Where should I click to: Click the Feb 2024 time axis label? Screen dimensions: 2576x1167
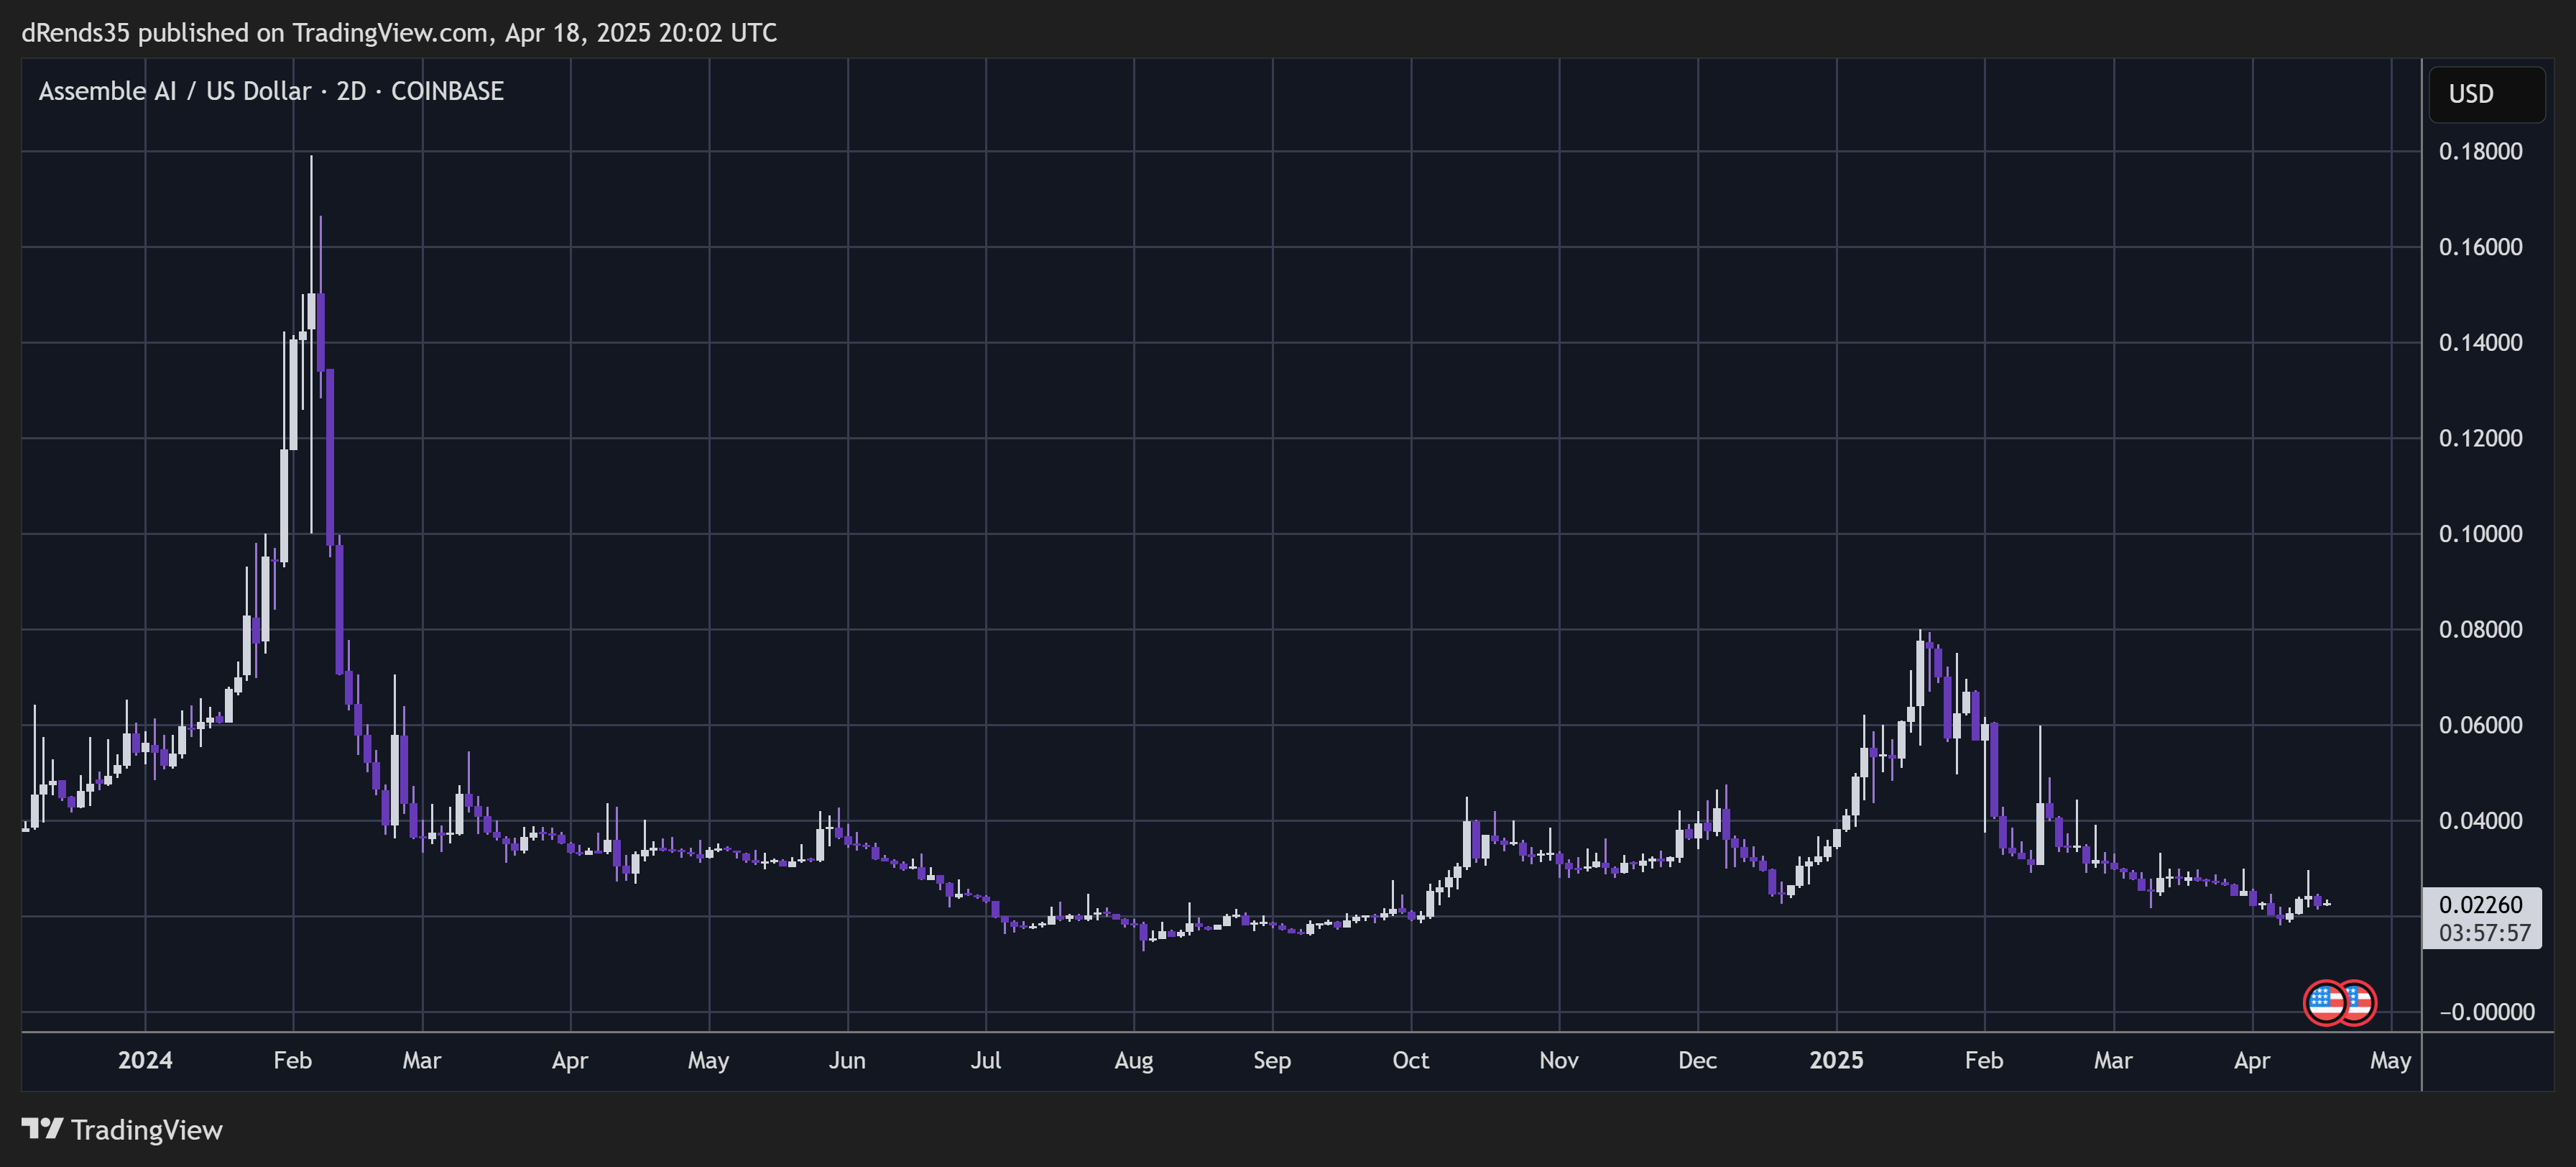coord(292,1061)
